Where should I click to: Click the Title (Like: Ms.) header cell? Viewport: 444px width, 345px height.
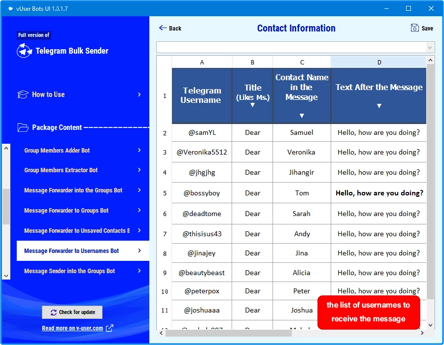[x=252, y=95]
